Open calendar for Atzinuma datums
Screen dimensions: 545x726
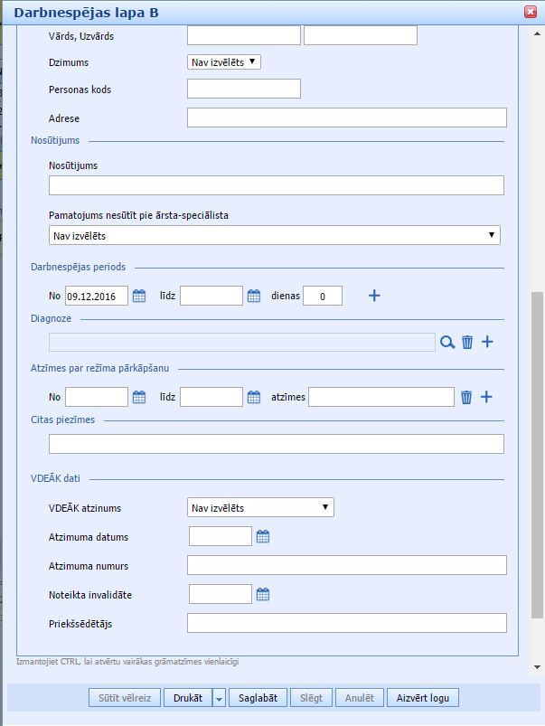(263, 536)
